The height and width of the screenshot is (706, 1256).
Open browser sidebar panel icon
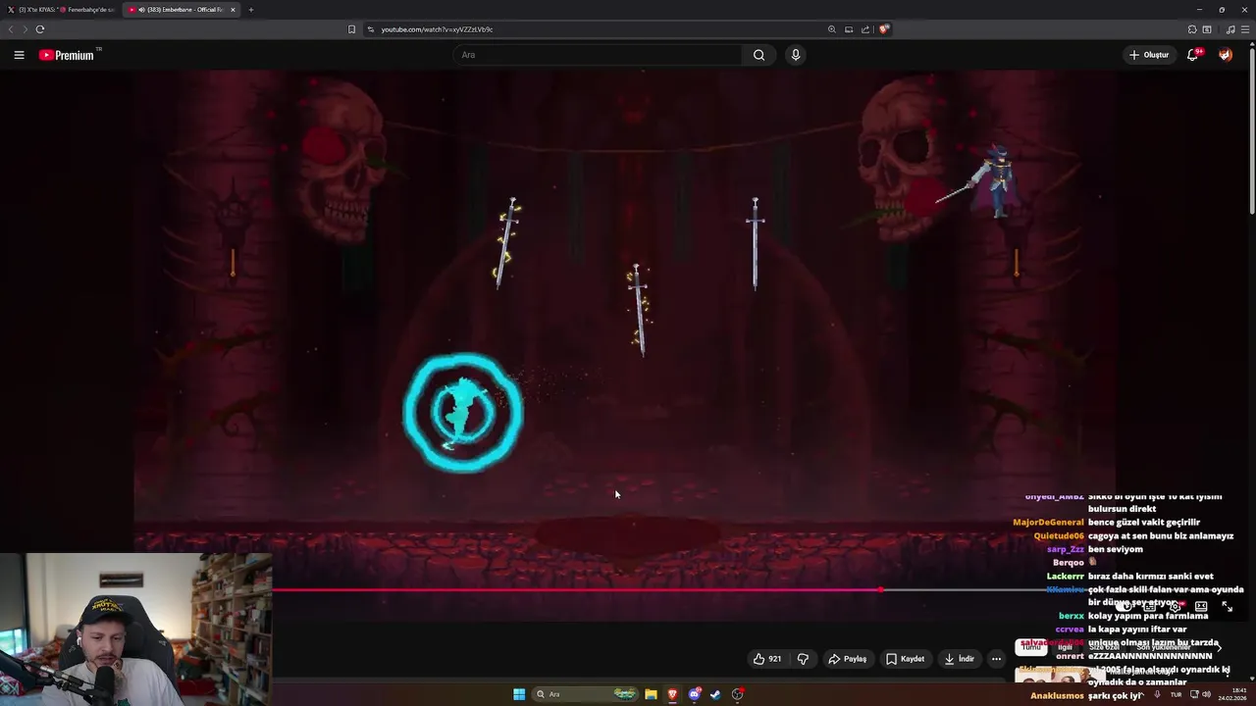click(1207, 29)
